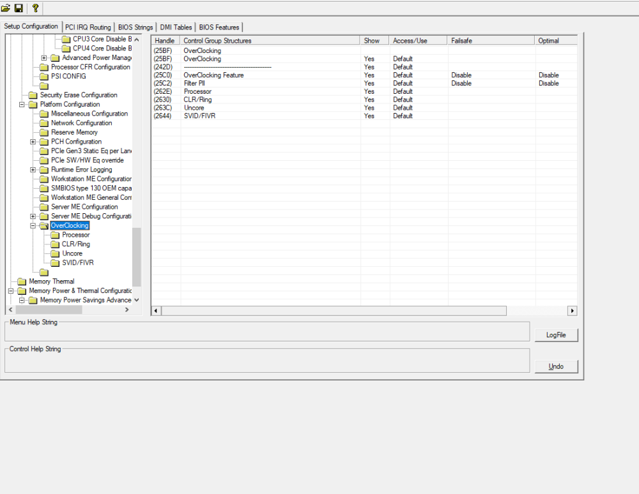Select the CPU4 Core Disable folder icon
Image resolution: width=639 pixels, height=494 pixels.
click(66, 49)
